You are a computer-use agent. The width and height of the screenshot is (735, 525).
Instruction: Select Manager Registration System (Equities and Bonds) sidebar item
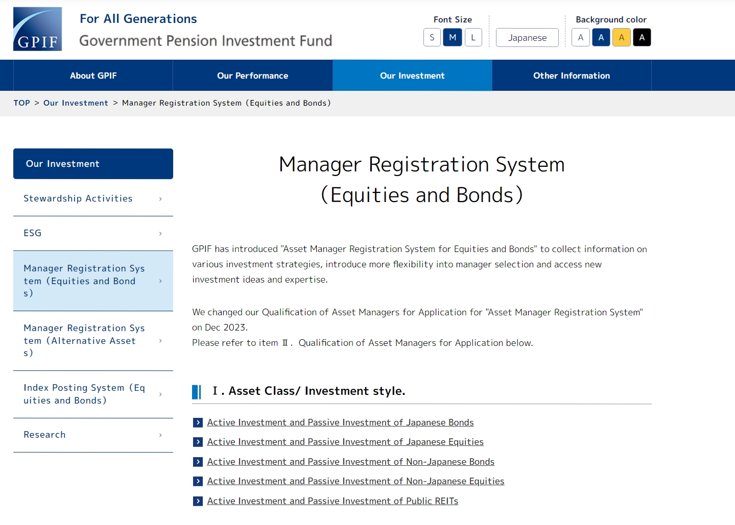coord(93,281)
